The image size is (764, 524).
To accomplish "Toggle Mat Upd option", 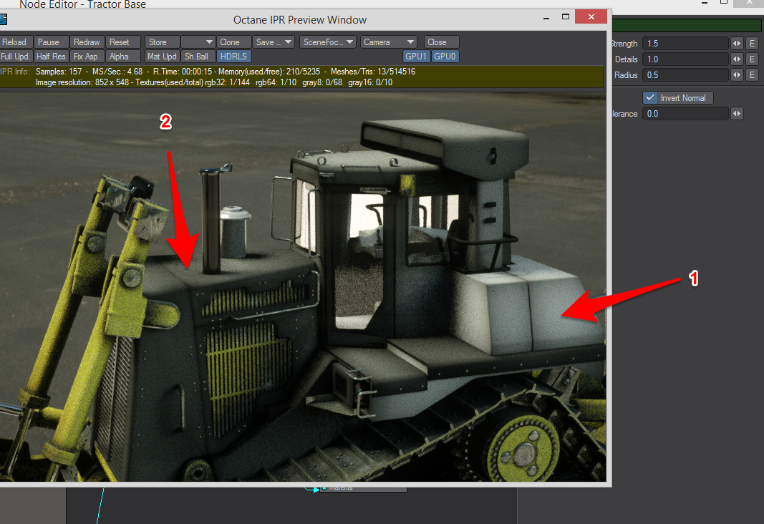I will pyautogui.click(x=162, y=57).
